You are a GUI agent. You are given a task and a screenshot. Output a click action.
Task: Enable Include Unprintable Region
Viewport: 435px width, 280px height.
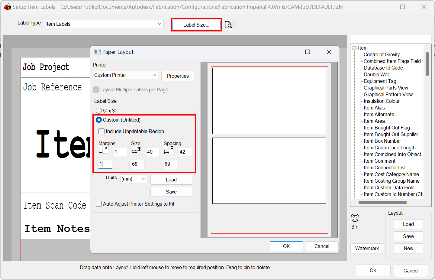101,131
